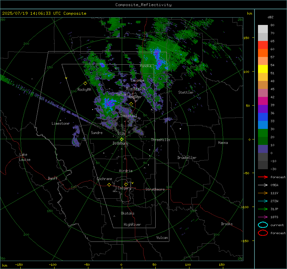Click the Calgary city label
Viewport: 287px width, 269px height.
(124, 188)
